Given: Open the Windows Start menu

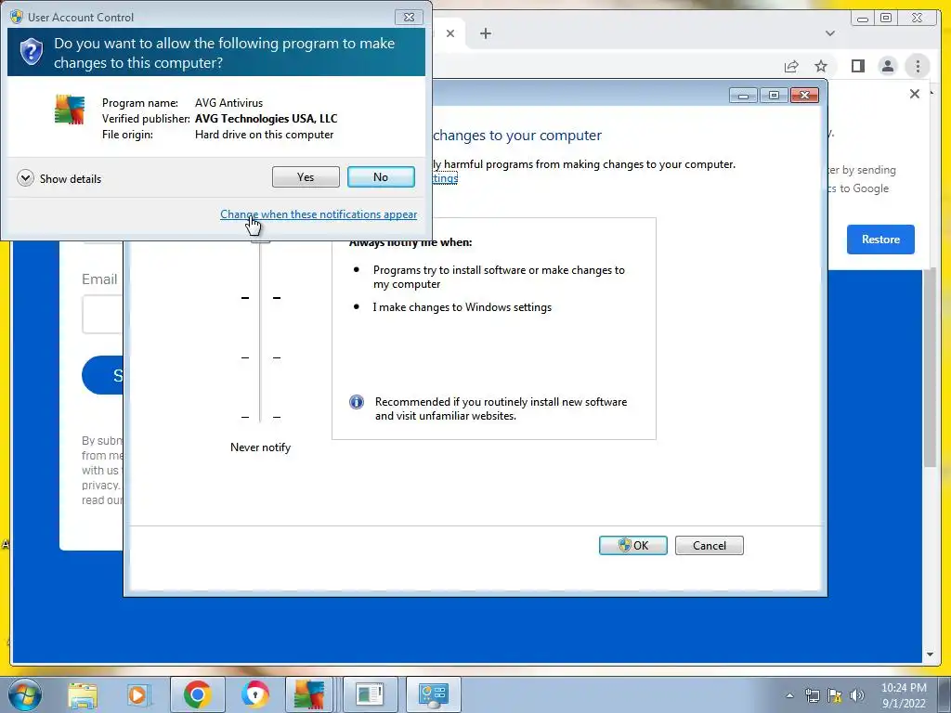Looking at the screenshot, I should (25, 694).
